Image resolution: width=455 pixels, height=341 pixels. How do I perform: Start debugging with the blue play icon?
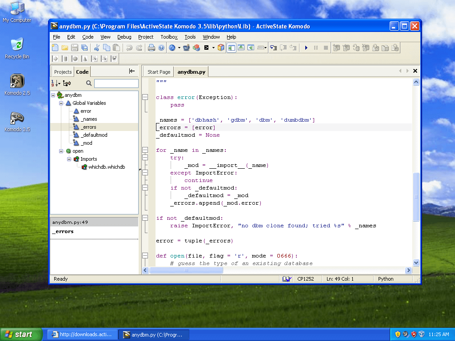point(306,48)
